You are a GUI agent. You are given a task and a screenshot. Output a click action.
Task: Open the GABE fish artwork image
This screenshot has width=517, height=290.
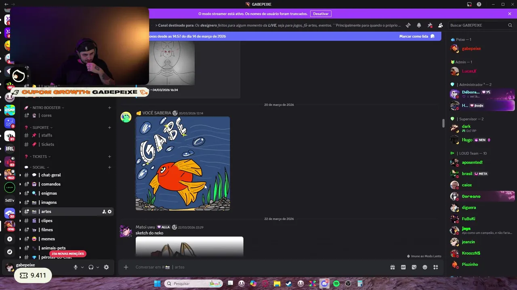[183, 164]
